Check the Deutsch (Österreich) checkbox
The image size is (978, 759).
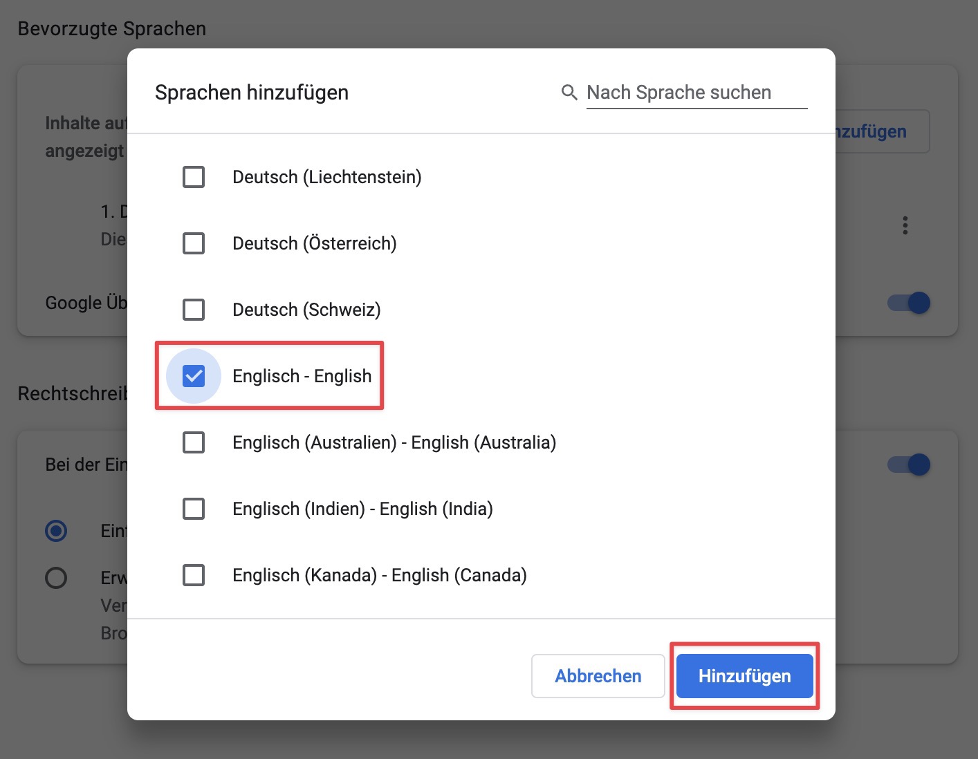click(194, 243)
